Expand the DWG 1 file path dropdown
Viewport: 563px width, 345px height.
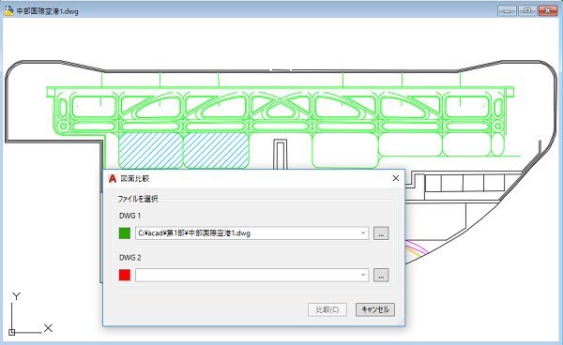click(x=363, y=233)
